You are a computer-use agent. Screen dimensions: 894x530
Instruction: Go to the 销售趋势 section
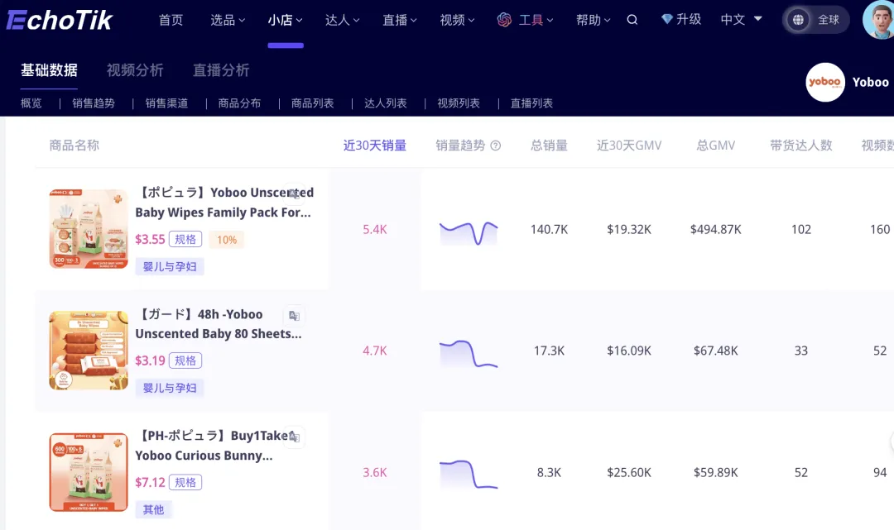94,103
